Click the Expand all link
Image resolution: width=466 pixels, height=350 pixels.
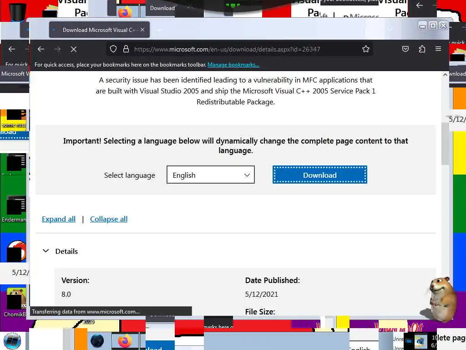[59, 219]
